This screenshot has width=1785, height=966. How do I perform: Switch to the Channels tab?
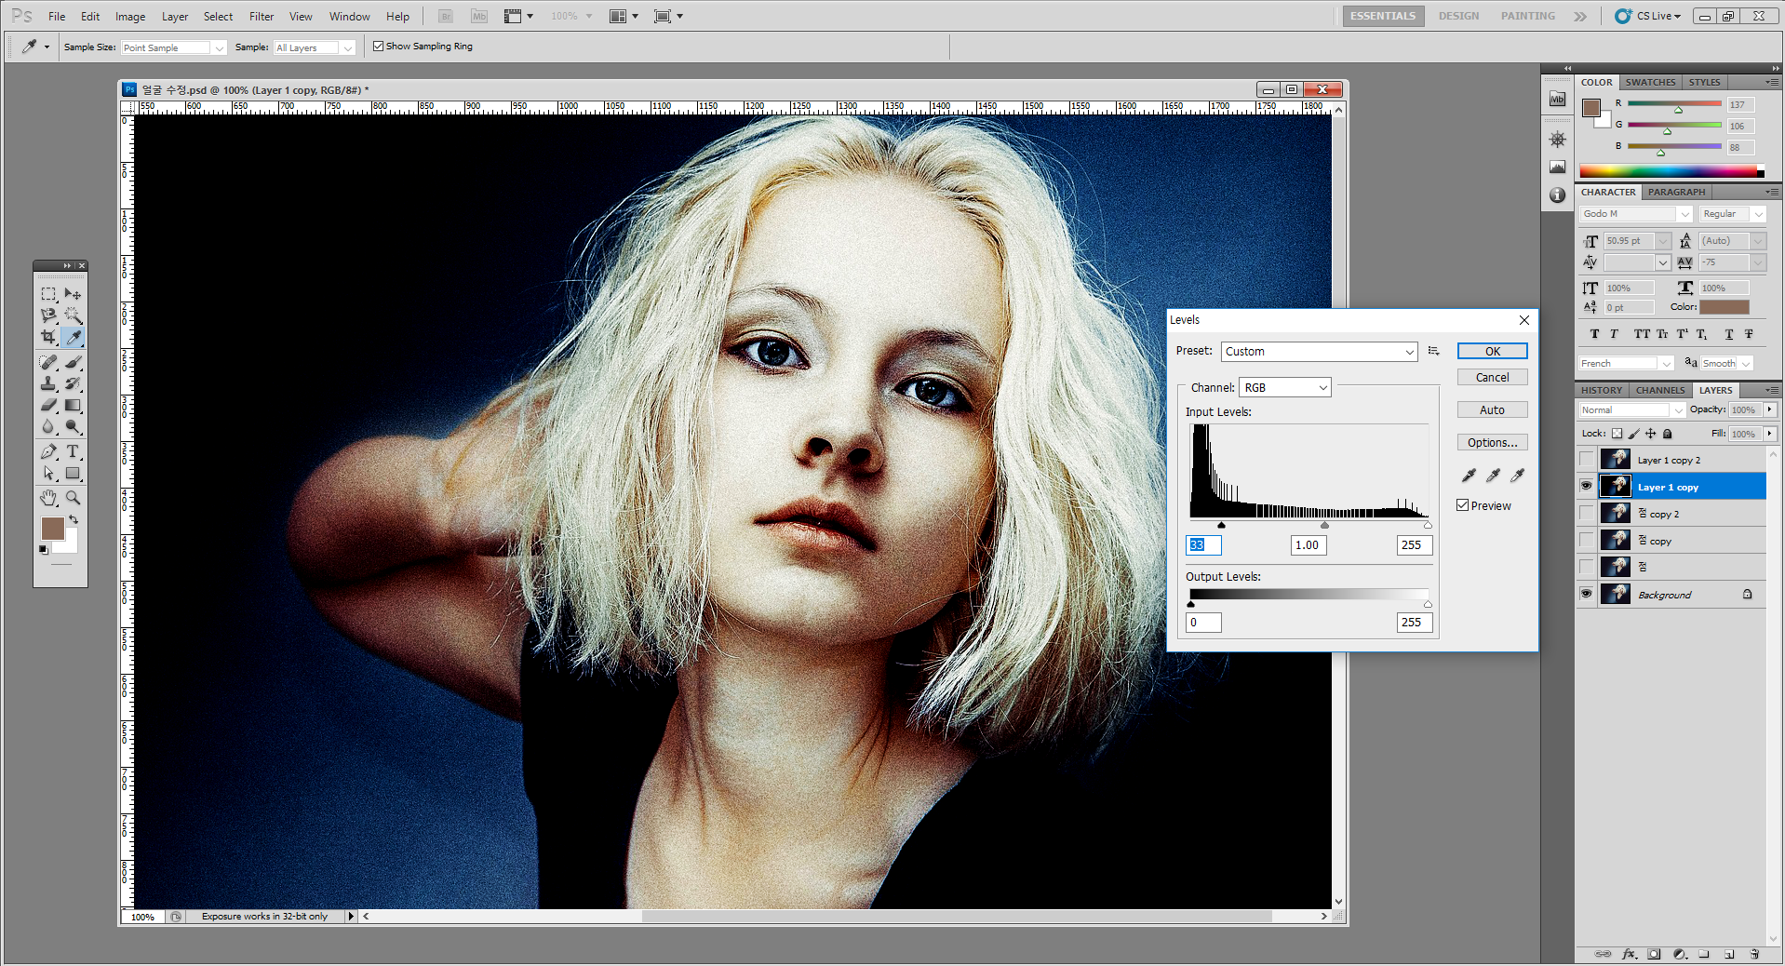coord(1659,390)
